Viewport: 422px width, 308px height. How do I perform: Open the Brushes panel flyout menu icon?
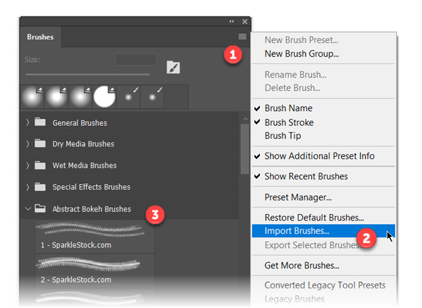click(x=242, y=37)
